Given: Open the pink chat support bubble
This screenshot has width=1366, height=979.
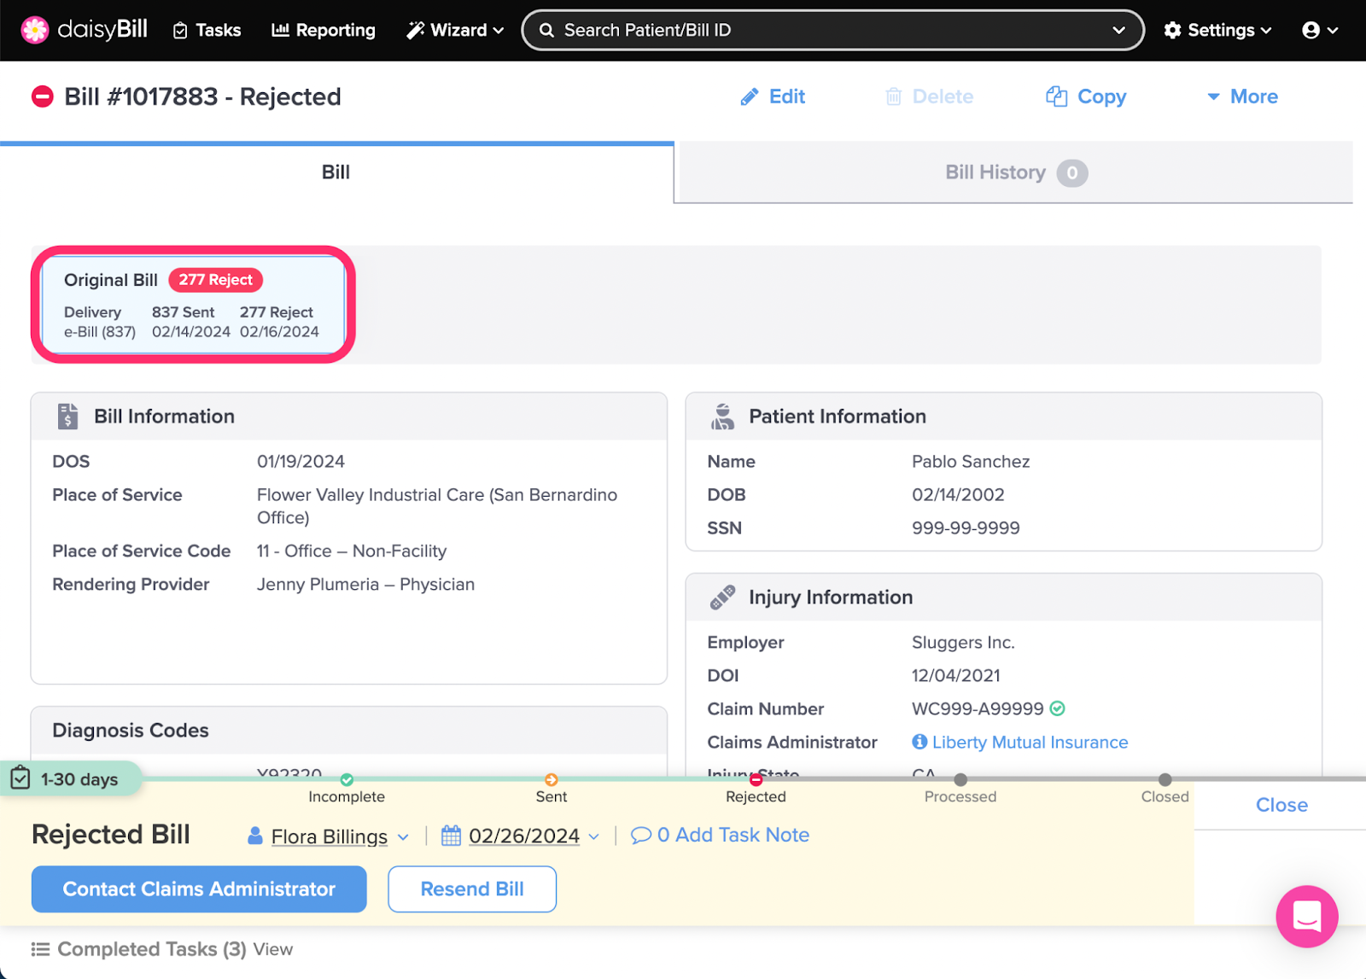Looking at the screenshot, I should point(1306,916).
